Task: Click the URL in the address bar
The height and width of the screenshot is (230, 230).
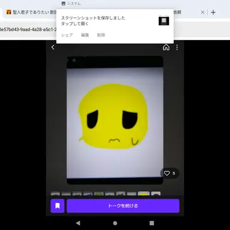Action: [x=28, y=29]
